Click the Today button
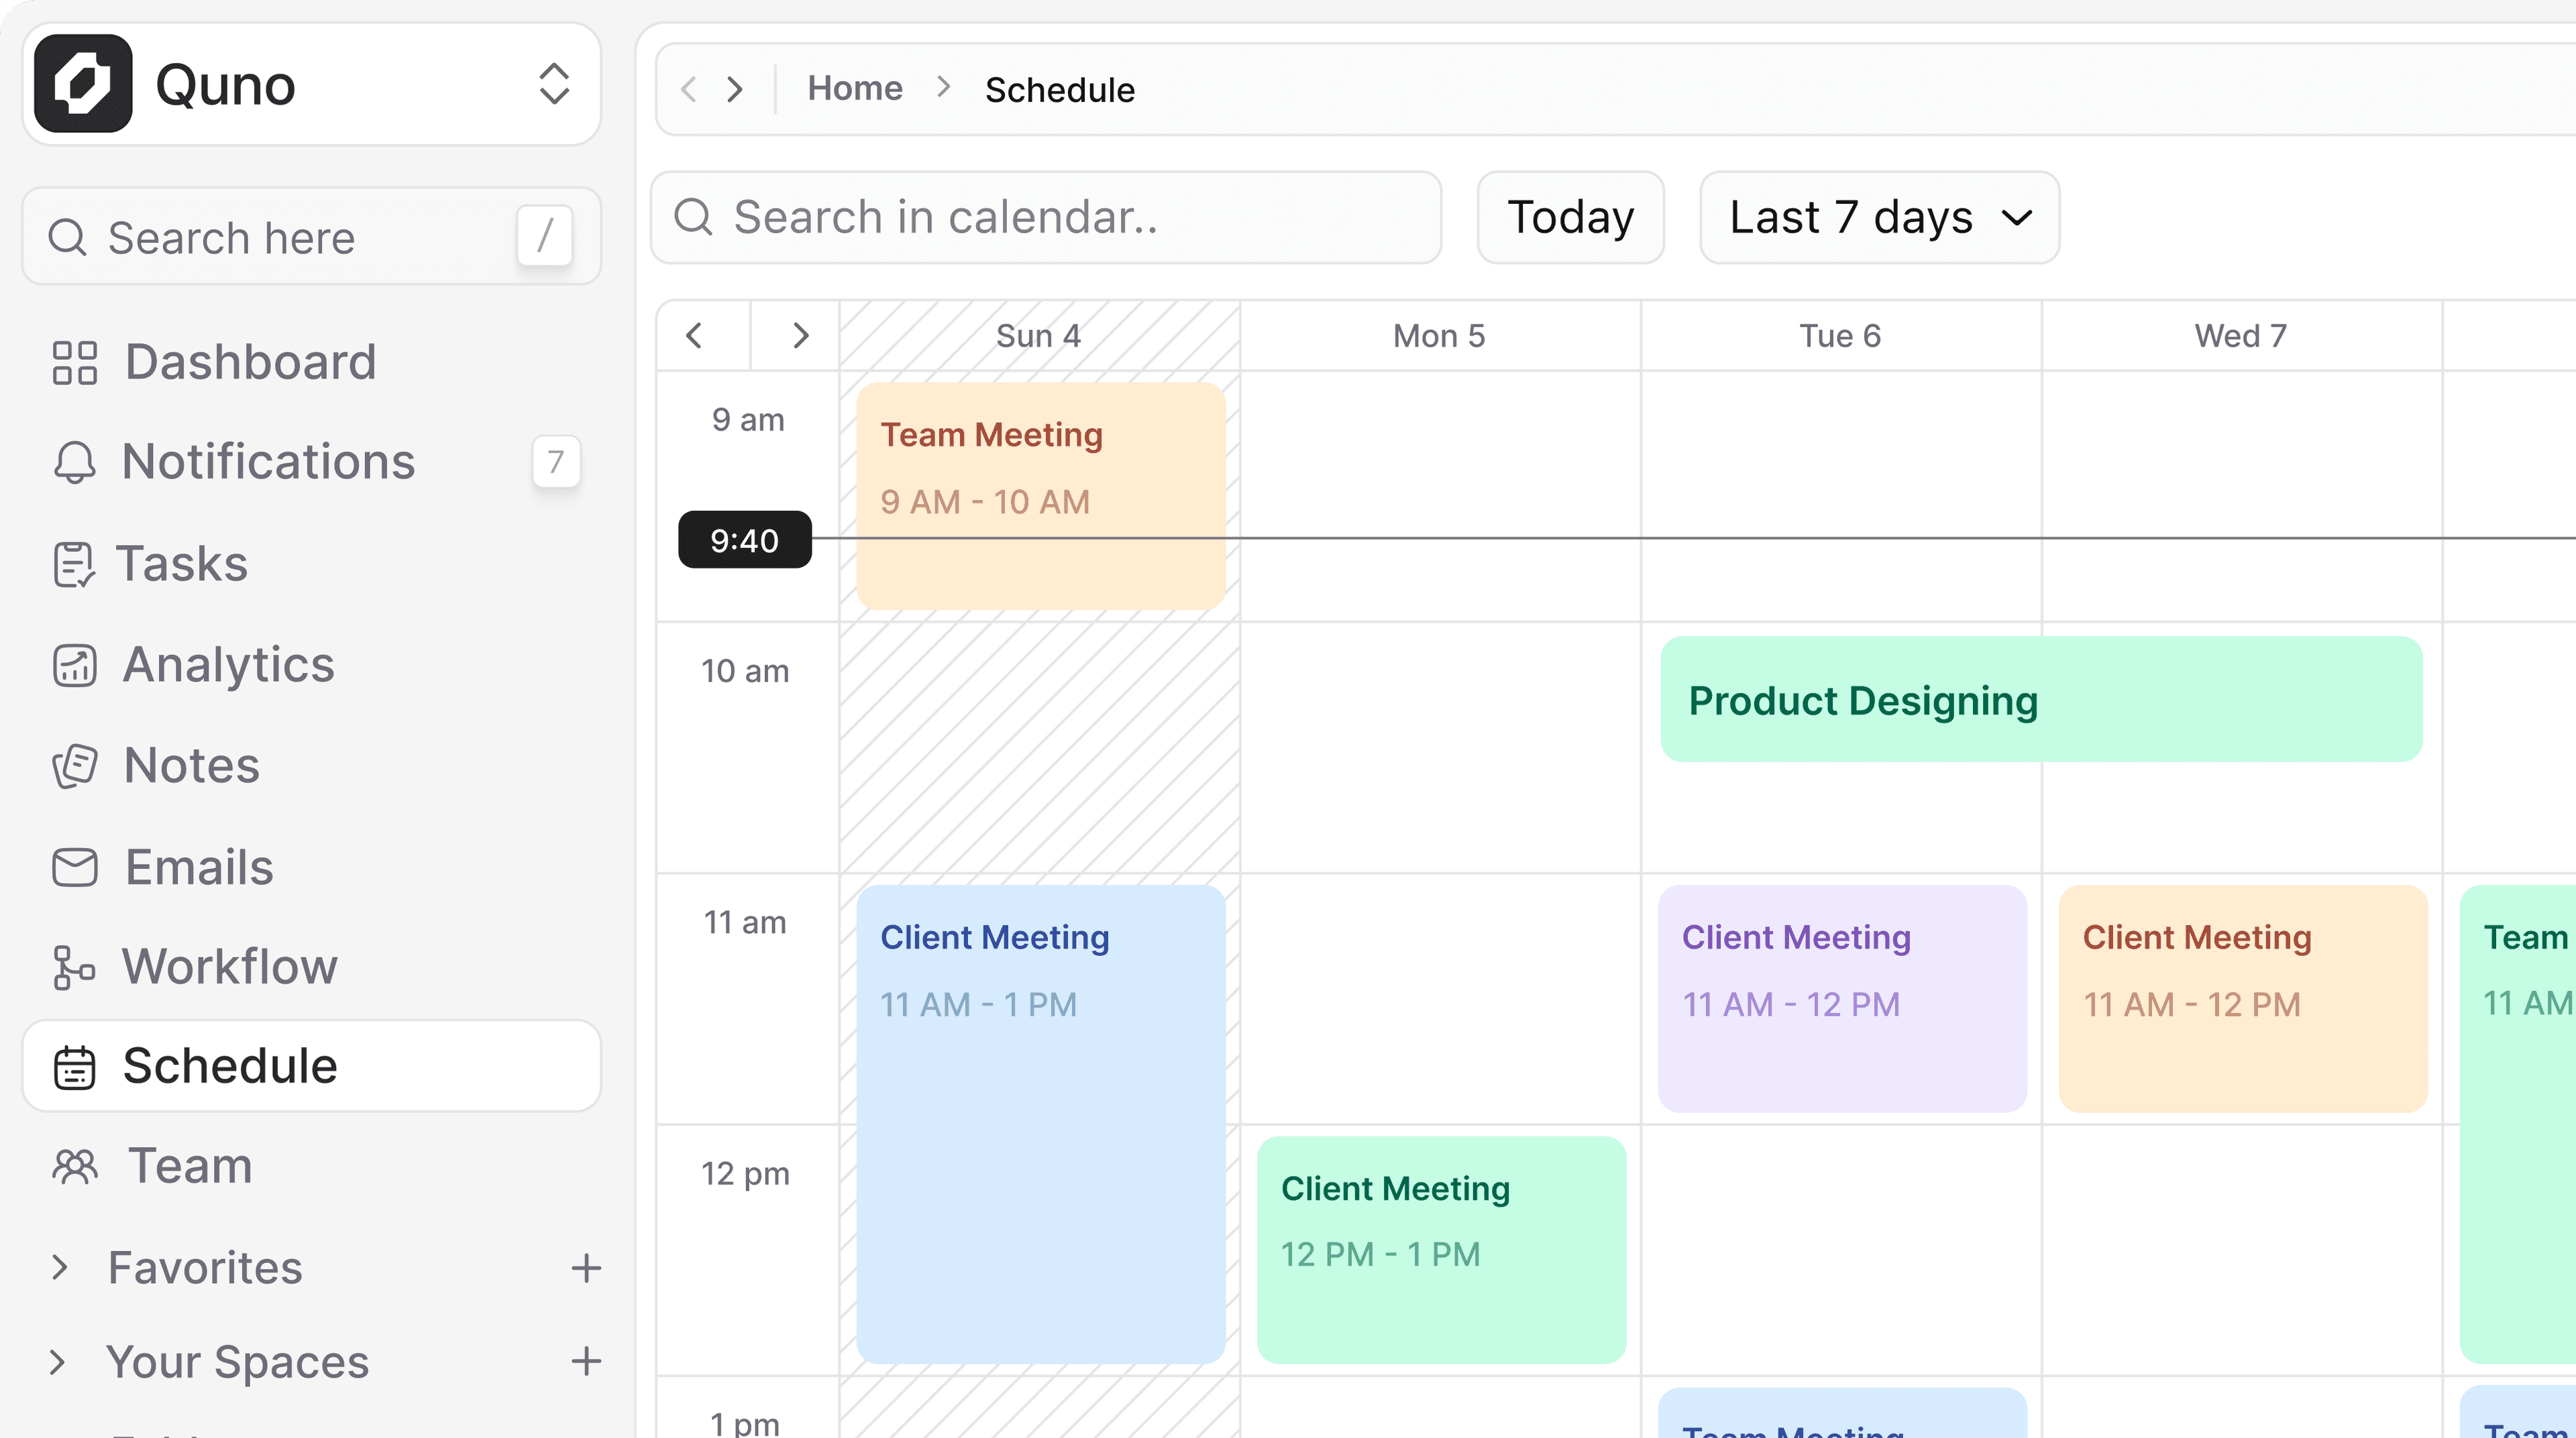Screen dimensions: 2576x1438 coord(1569,217)
